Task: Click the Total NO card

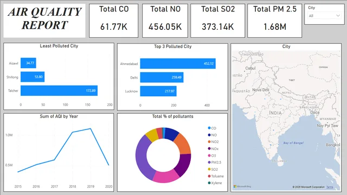Action: coord(165,21)
